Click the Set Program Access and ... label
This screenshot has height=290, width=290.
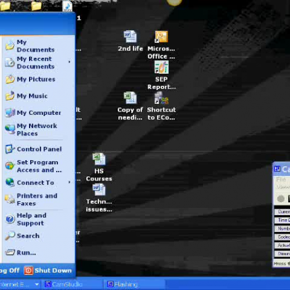point(39,166)
